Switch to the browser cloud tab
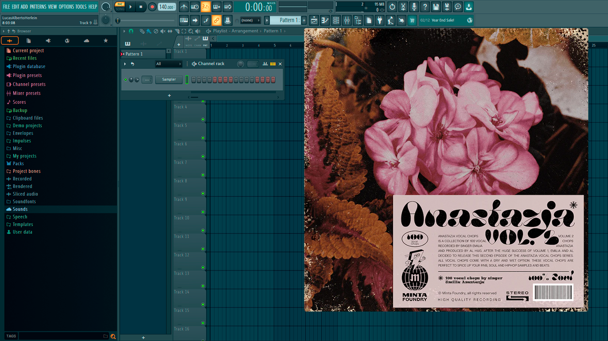This screenshot has width=608, height=341. pos(86,41)
